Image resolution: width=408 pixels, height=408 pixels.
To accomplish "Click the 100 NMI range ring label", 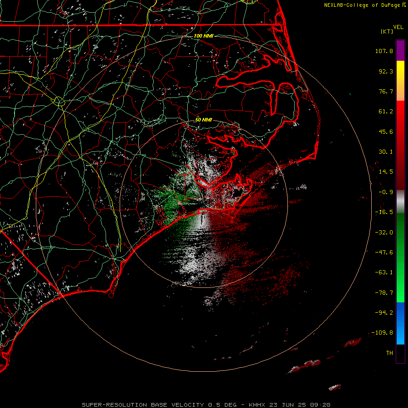I will [x=204, y=36].
